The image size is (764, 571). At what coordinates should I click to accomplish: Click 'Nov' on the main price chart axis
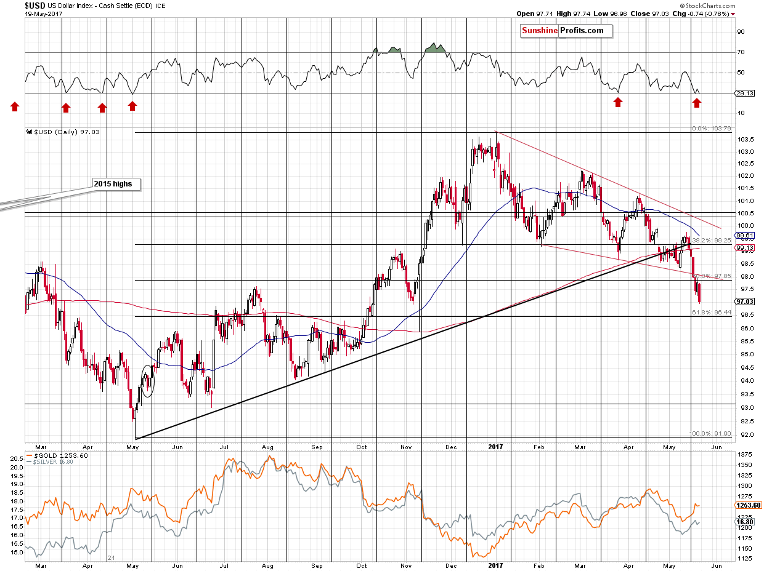405,447
